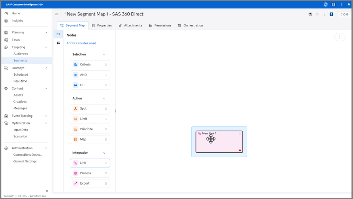Screen dimensions: 353x199
Task: Click the list icon beside segment title
Action: point(57,14)
